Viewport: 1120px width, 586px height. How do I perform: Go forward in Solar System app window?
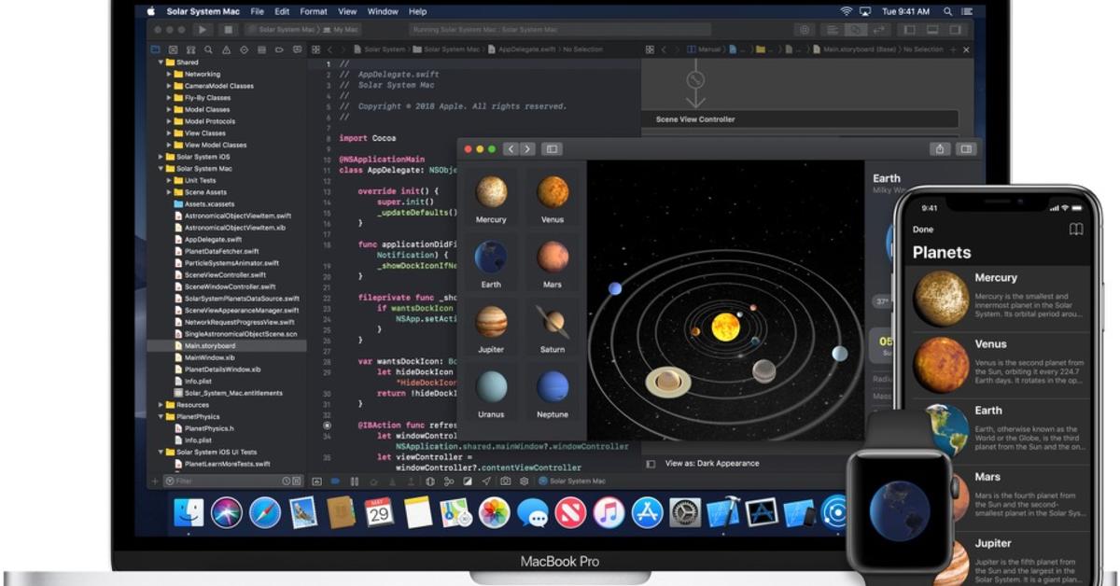click(527, 148)
